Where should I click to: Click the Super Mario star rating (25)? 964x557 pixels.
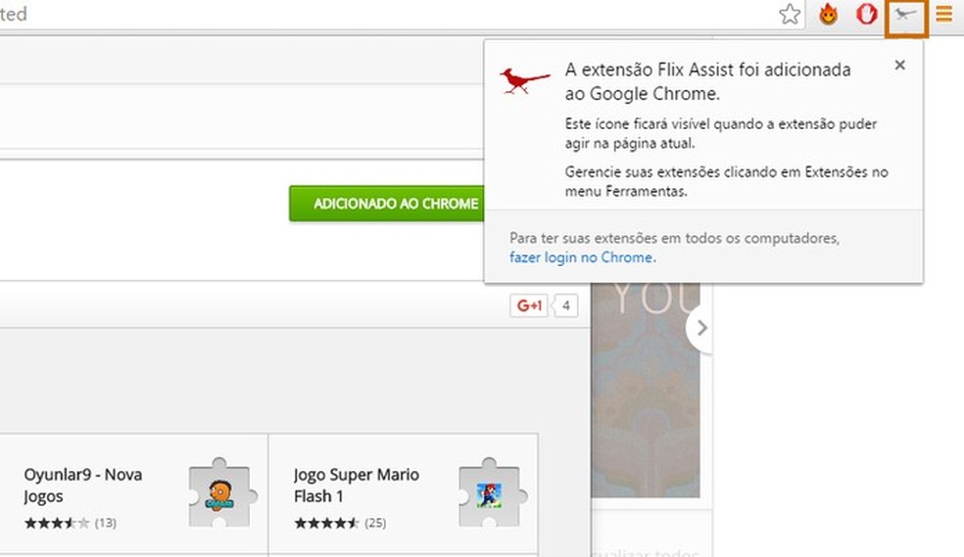point(340,523)
